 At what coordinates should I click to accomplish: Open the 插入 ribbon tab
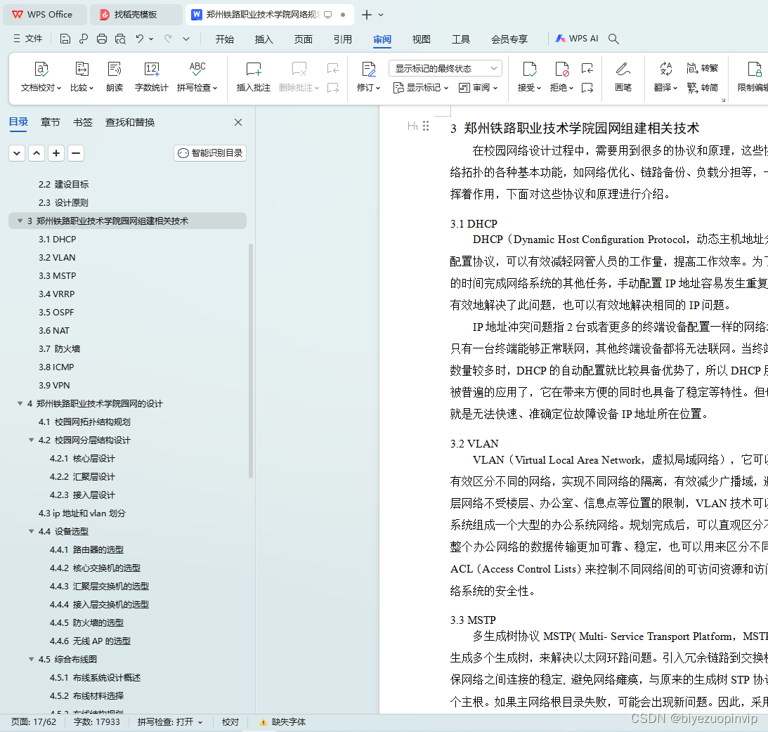click(263, 39)
